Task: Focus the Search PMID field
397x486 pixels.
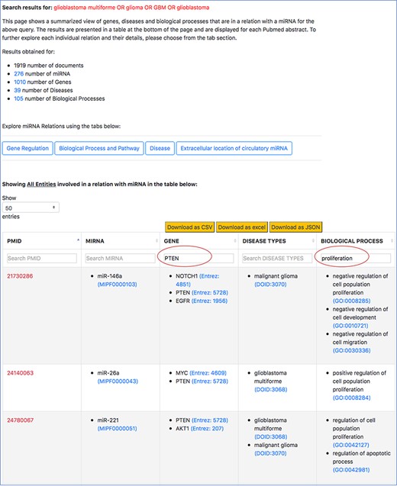Action: [42, 258]
